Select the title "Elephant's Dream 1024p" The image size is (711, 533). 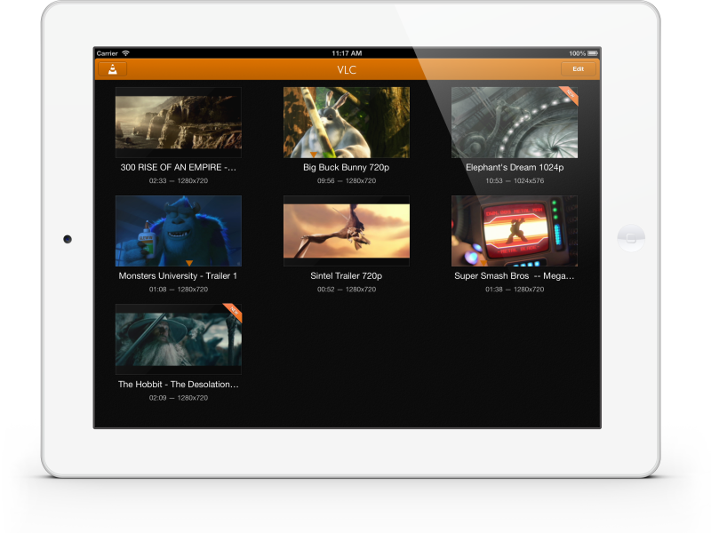(515, 167)
